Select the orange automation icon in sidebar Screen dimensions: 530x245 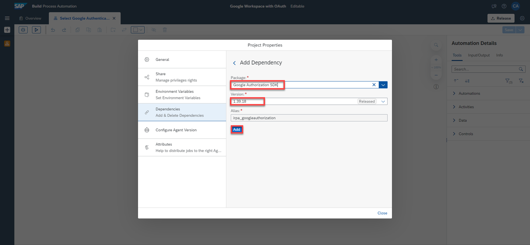coord(7,44)
